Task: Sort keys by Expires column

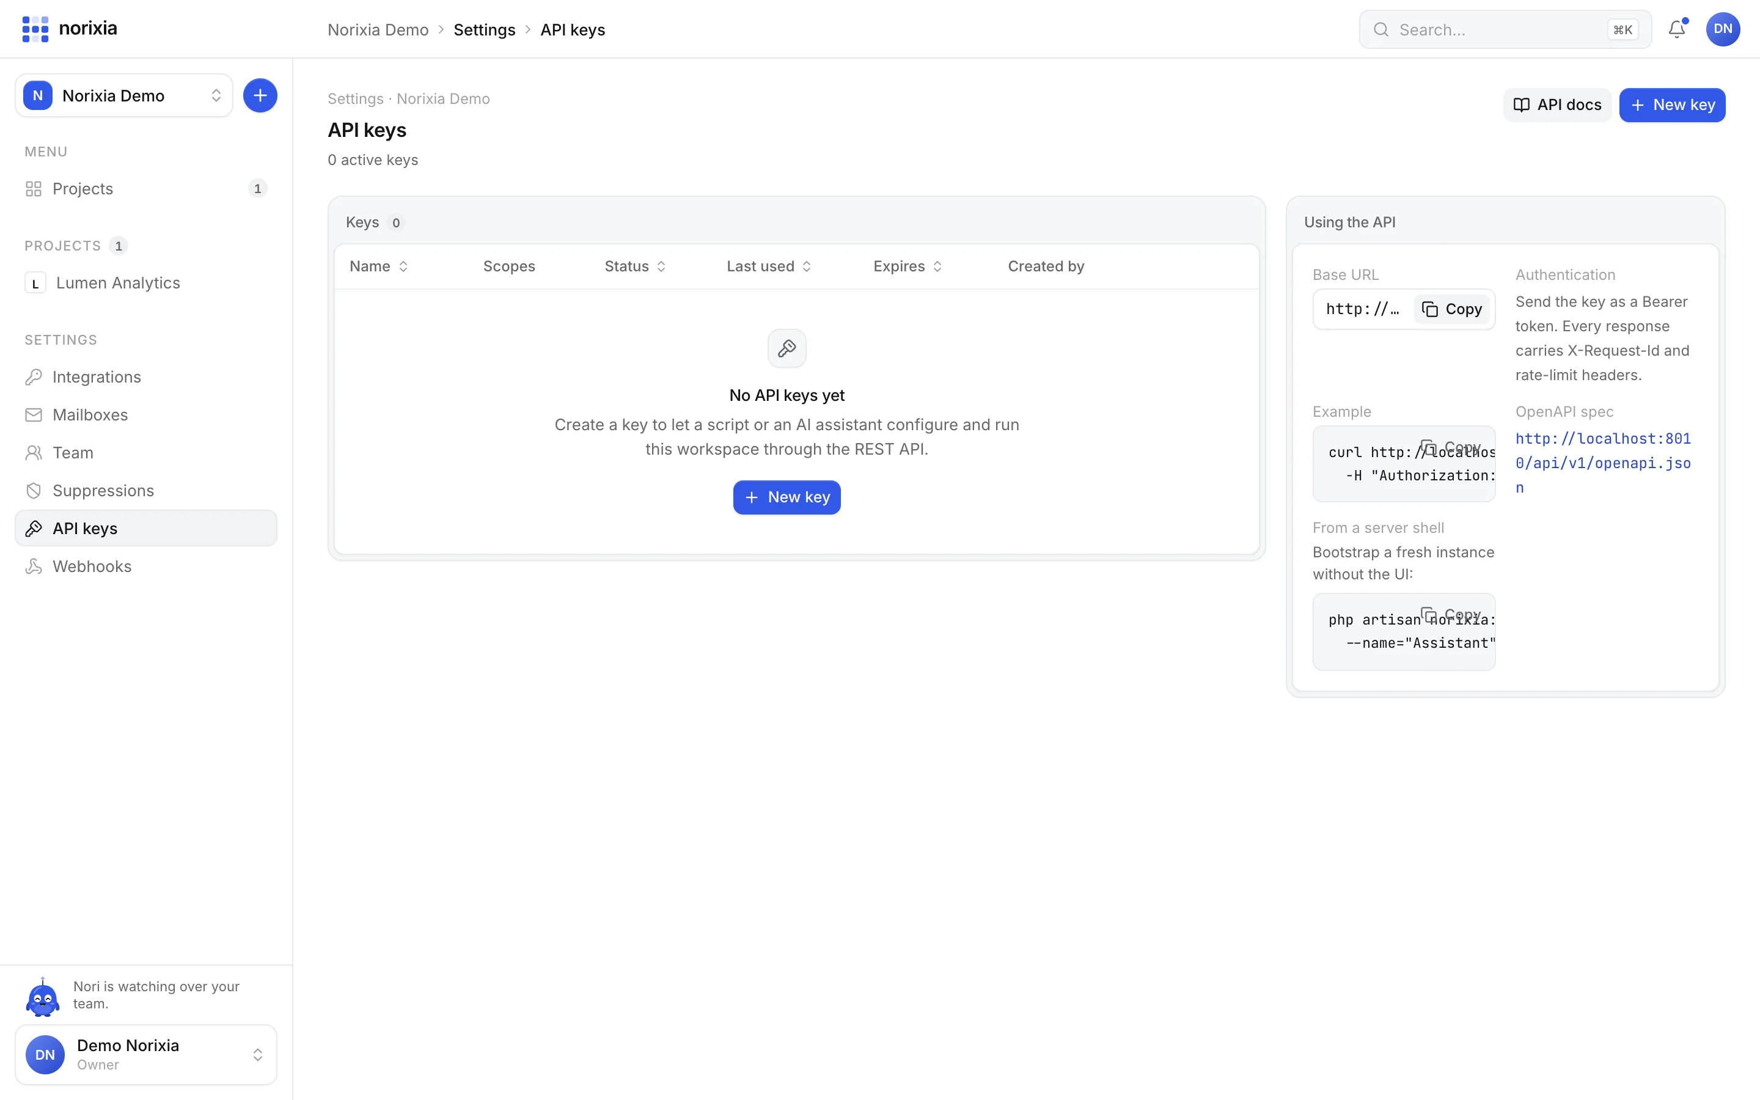Action: point(908,266)
